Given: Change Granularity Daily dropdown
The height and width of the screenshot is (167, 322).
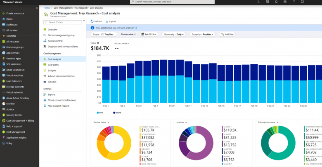Looking at the screenshot, I should coord(174,34).
